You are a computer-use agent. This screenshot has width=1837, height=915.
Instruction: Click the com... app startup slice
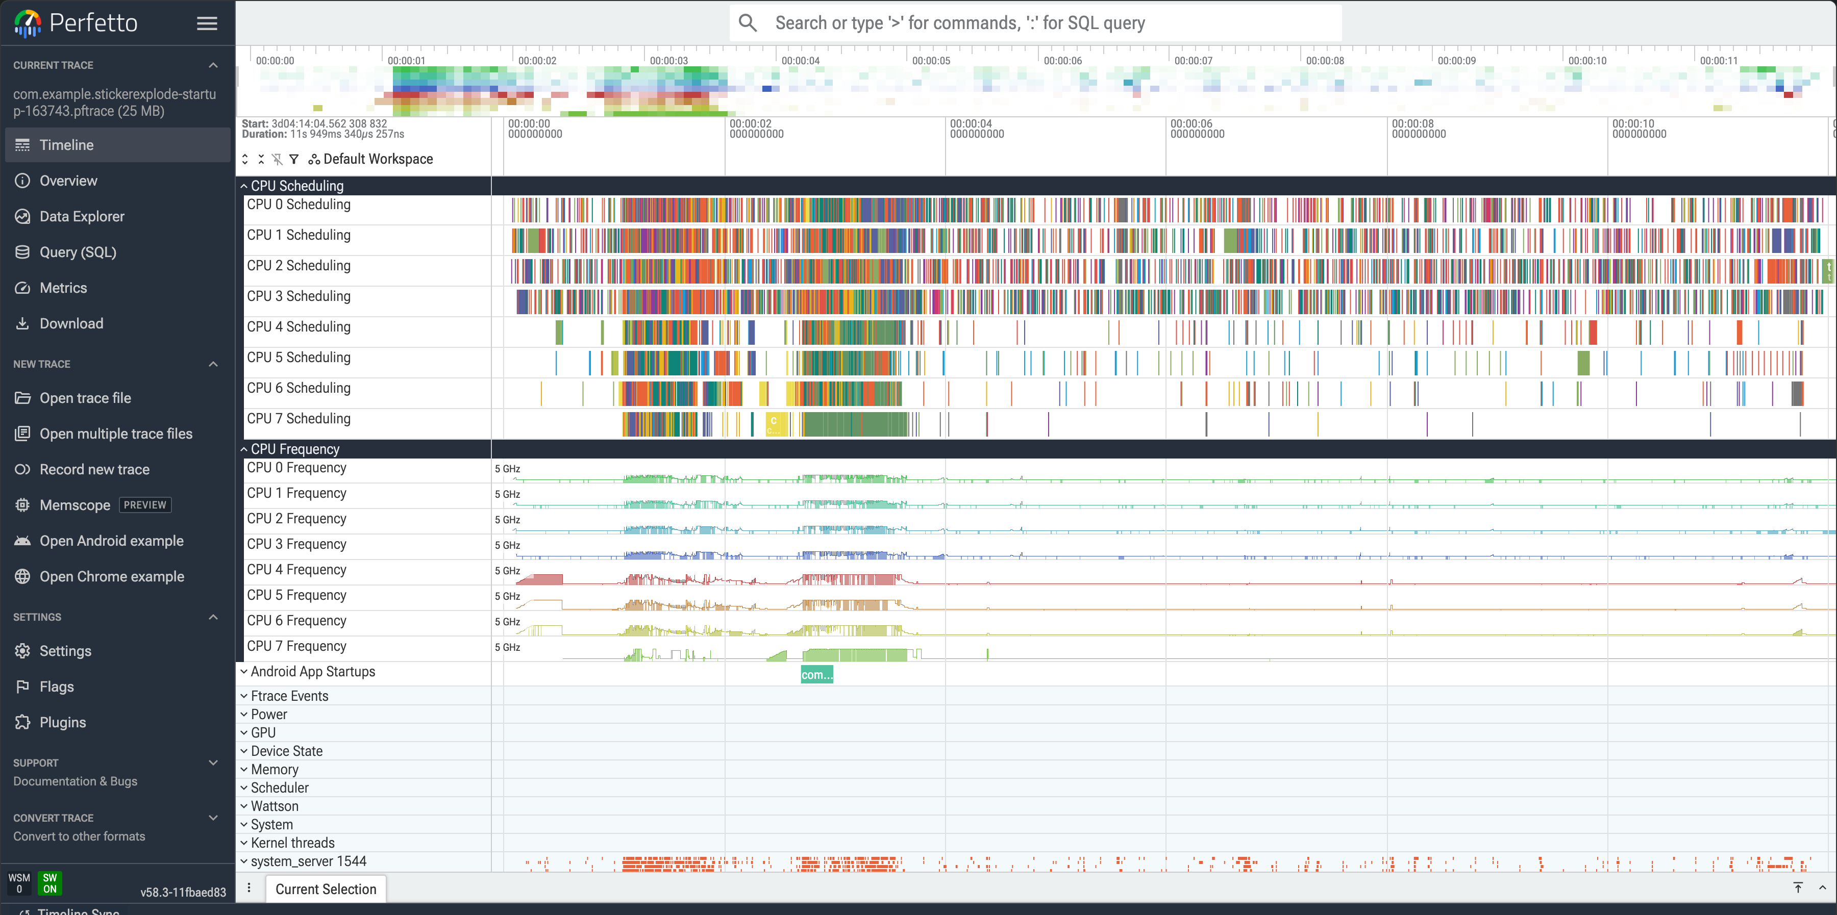[816, 674]
